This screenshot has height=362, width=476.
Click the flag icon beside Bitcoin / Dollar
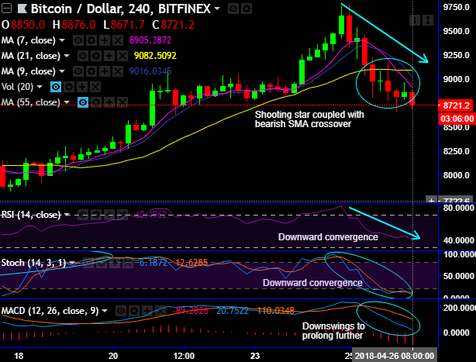[x=22, y=9]
